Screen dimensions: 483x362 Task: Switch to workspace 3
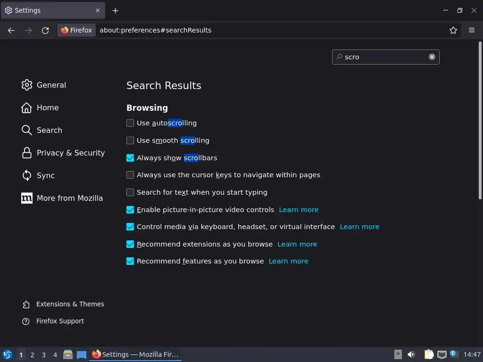[44, 355]
